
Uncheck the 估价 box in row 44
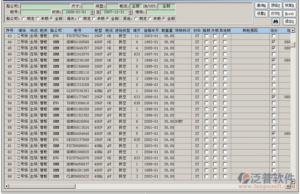[274, 42]
